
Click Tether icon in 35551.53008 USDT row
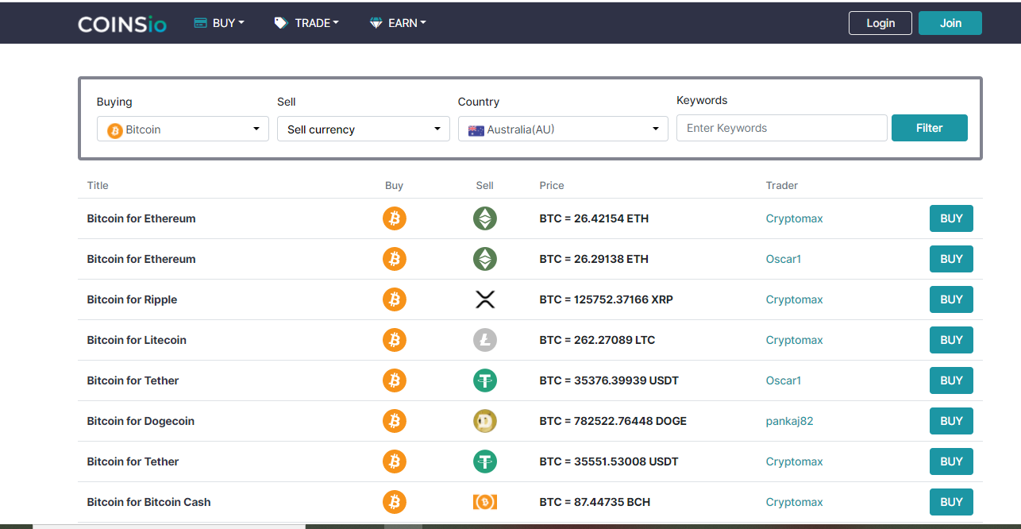(485, 461)
